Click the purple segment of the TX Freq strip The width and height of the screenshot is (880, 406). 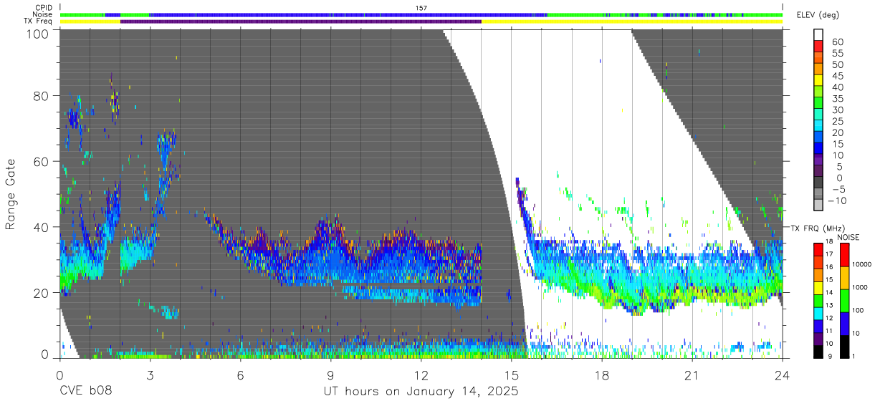(x=301, y=21)
